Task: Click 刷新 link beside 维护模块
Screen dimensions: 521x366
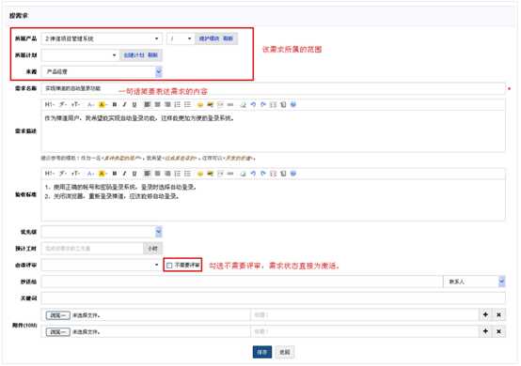Action: 228,38
